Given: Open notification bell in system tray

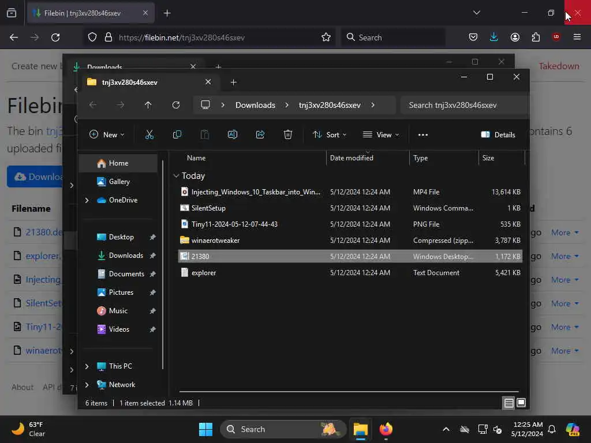Looking at the screenshot, I should (x=551, y=429).
